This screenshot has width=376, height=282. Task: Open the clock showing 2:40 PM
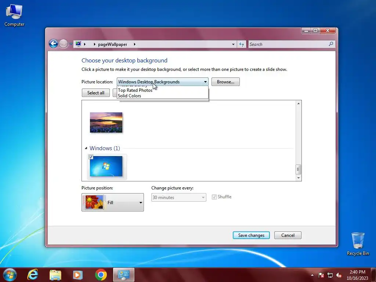point(357,275)
